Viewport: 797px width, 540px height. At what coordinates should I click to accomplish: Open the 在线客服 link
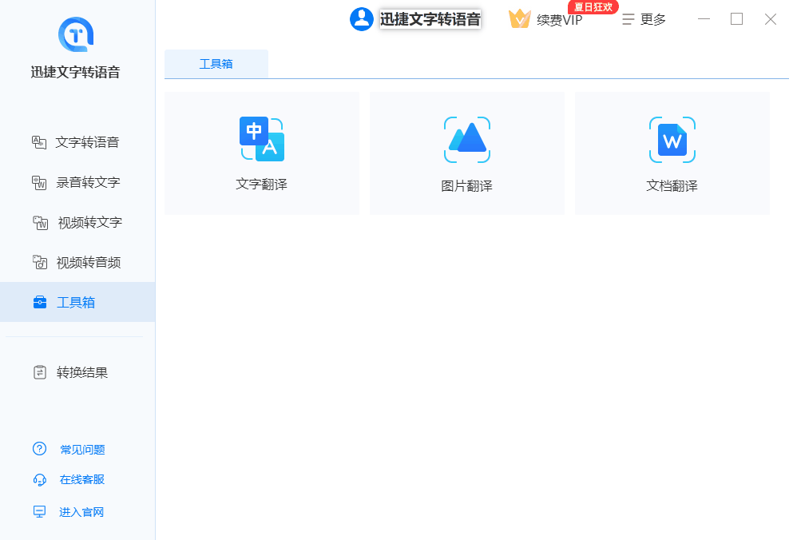point(81,479)
